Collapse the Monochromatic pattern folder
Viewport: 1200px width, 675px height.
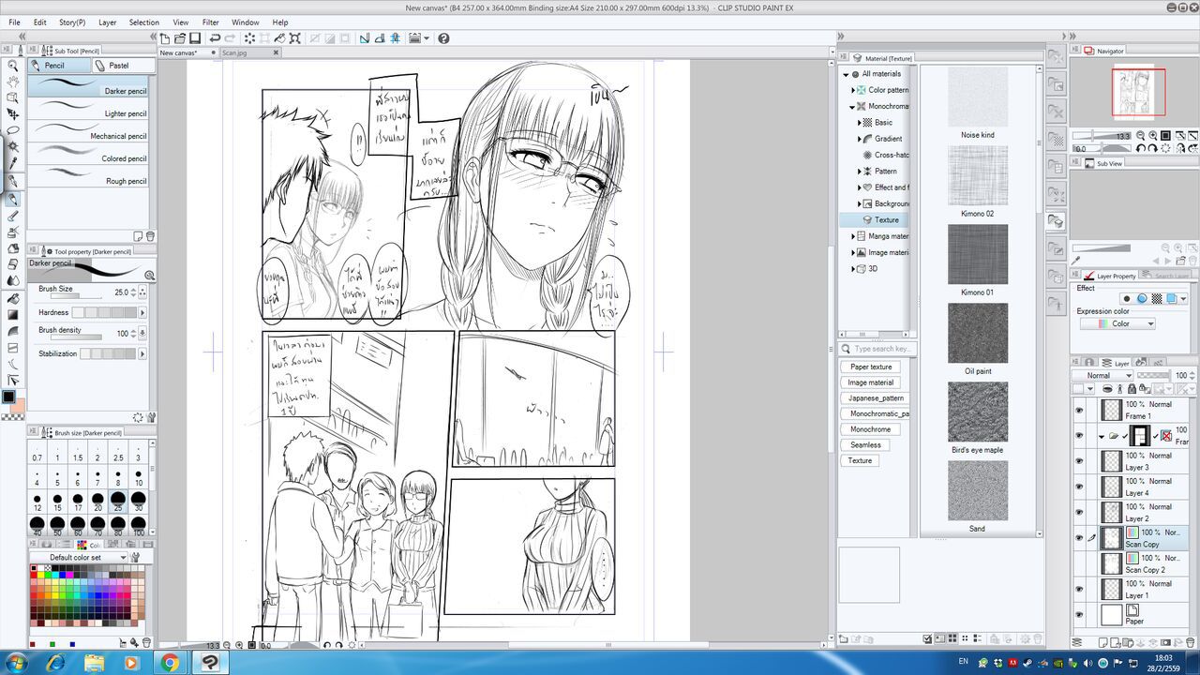click(x=853, y=107)
